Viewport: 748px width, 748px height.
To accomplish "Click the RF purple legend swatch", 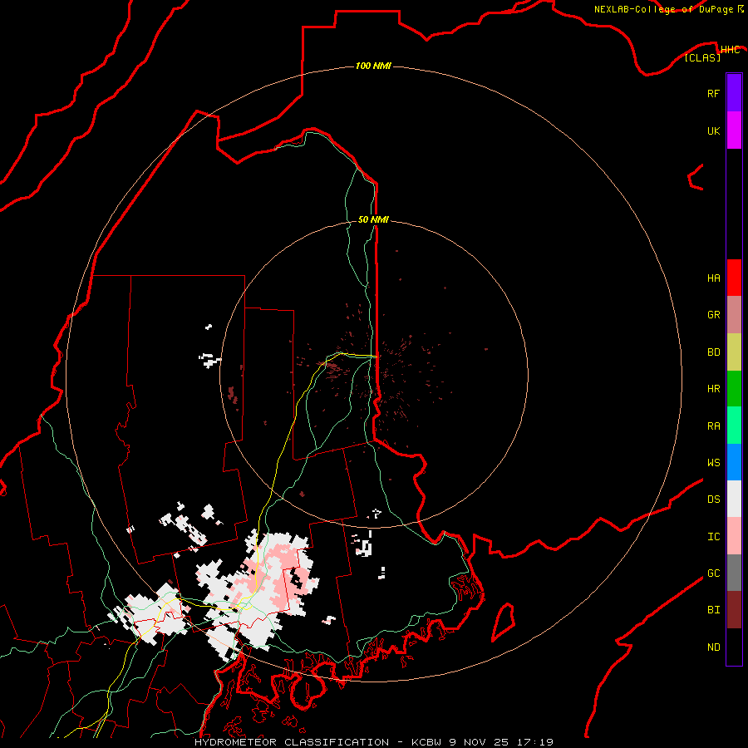I will click(734, 93).
